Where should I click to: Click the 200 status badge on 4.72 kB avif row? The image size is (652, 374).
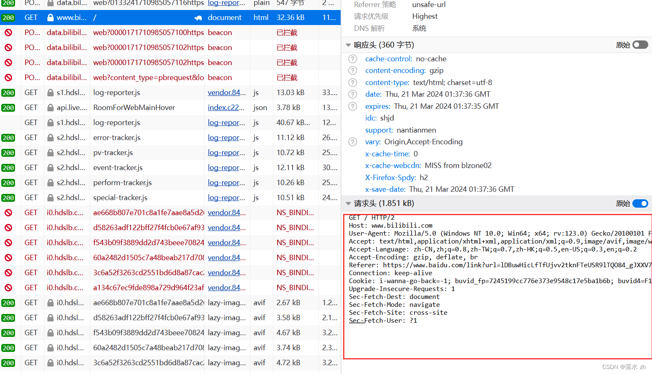point(8,363)
